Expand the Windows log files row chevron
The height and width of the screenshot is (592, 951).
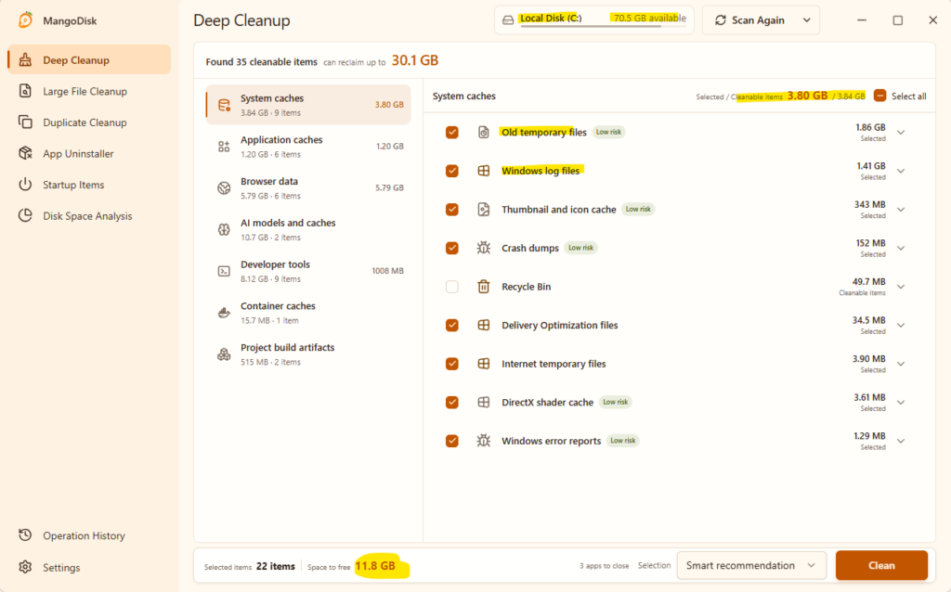(x=901, y=172)
